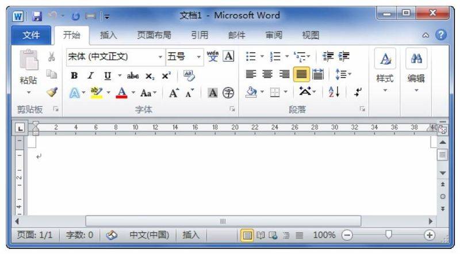
Task: Align text left
Action: click(251, 74)
